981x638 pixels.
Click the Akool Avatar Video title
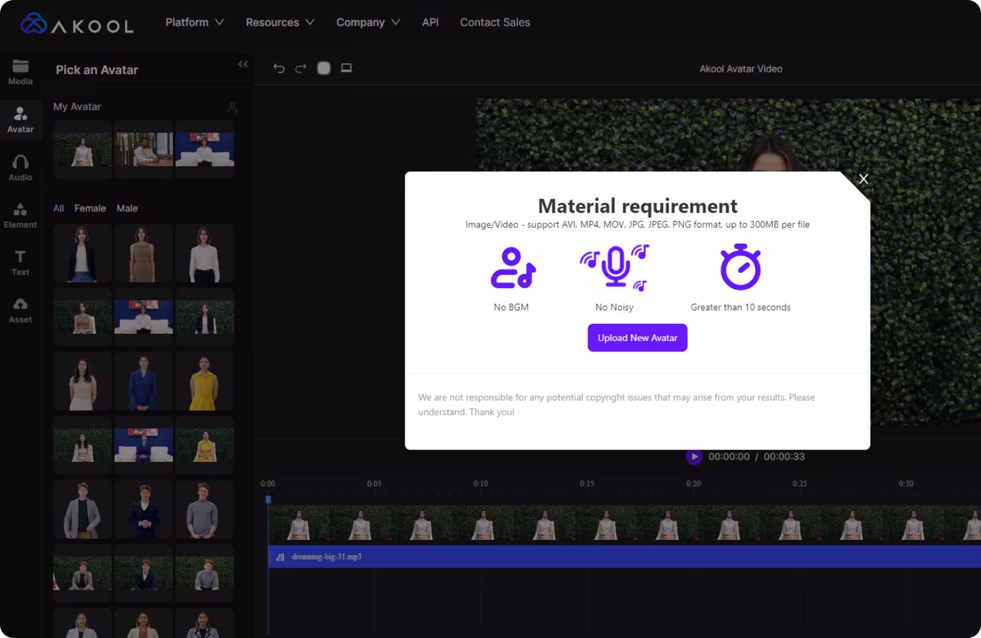click(741, 69)
